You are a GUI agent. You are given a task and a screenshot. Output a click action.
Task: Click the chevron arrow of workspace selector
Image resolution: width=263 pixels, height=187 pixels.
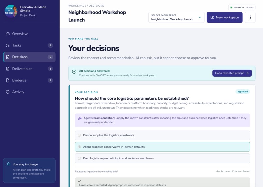(x=200, y=17)
